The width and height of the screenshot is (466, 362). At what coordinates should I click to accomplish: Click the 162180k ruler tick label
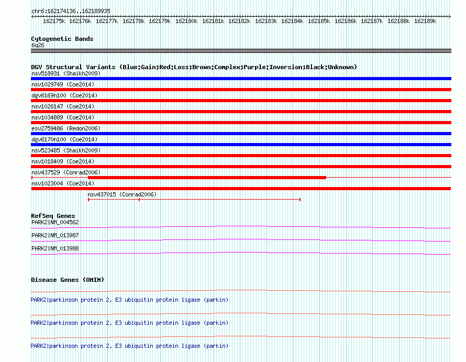tap(186, 21)
